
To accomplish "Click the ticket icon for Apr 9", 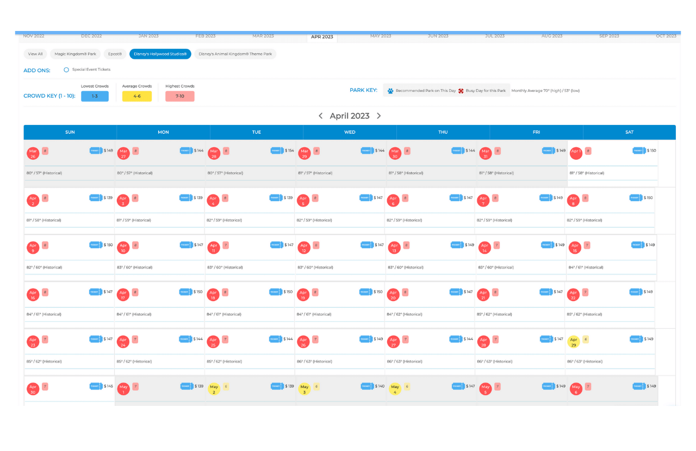I will [x=96, y=245].
